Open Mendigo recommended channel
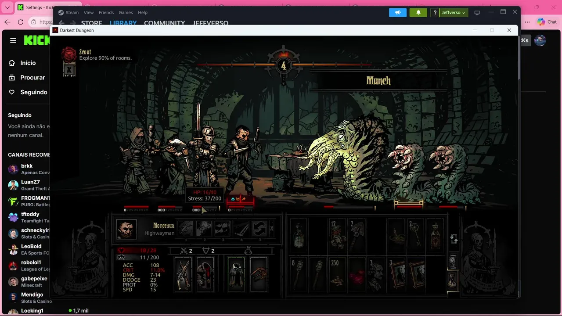The image size is (562, 316). coord(29,298)
